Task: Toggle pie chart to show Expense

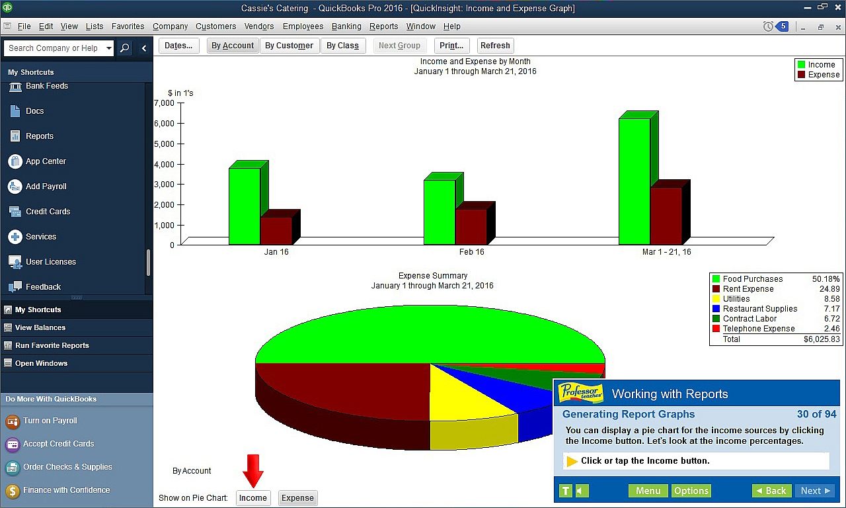Action: pyautogui.click(x=297, y=498)
